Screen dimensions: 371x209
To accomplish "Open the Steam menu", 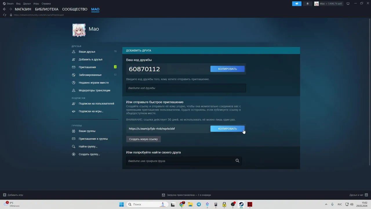I will pyautogui.click(x=8, y=4).
